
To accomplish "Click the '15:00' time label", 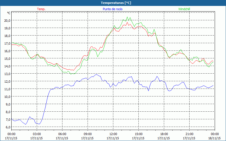I will coord(138,134).
